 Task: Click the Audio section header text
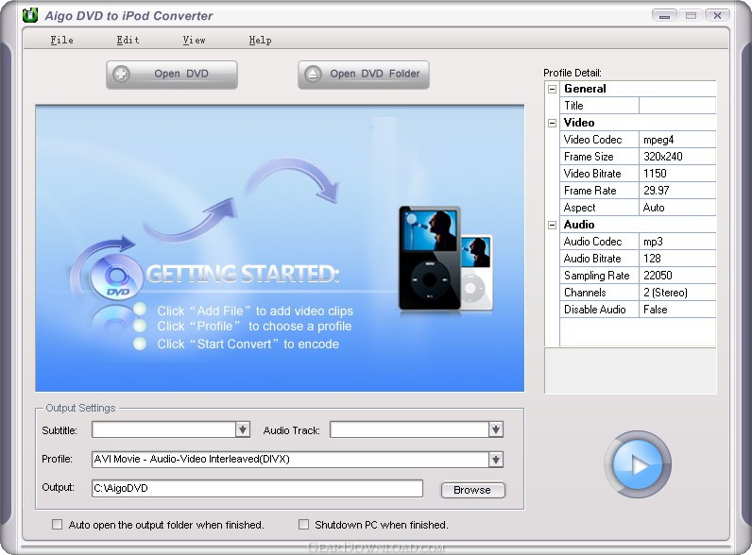click(579, 225)
